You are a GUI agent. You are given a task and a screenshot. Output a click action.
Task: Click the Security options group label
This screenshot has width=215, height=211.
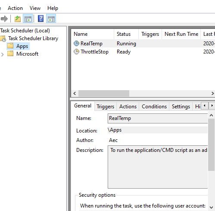pyautogui.click(x=97, y=195)
